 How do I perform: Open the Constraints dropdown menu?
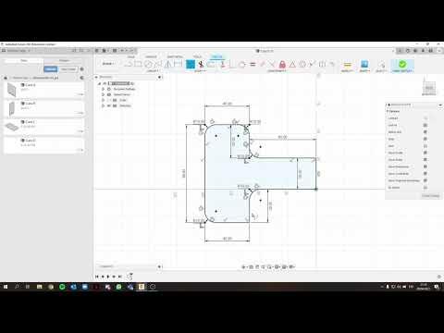point(277,71)
